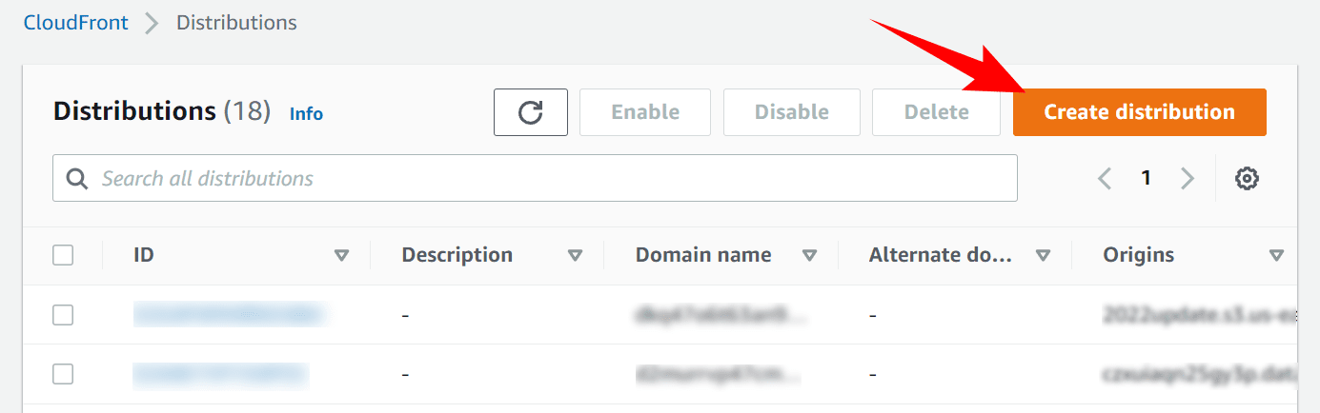Click the breadcrumb separator chevron
Image resolution: width=1320 pixels, height=413 pixels.
pyautogui.click(x=152, y=23)
